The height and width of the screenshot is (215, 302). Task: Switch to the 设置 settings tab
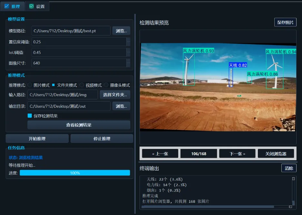pos(38,6)
